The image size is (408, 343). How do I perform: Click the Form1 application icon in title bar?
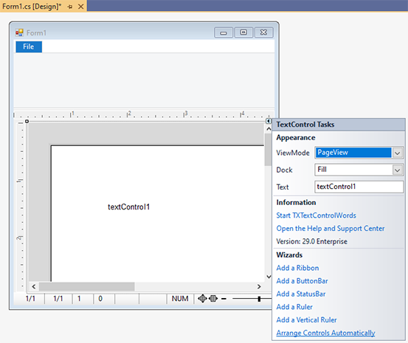tap(19, 32)
